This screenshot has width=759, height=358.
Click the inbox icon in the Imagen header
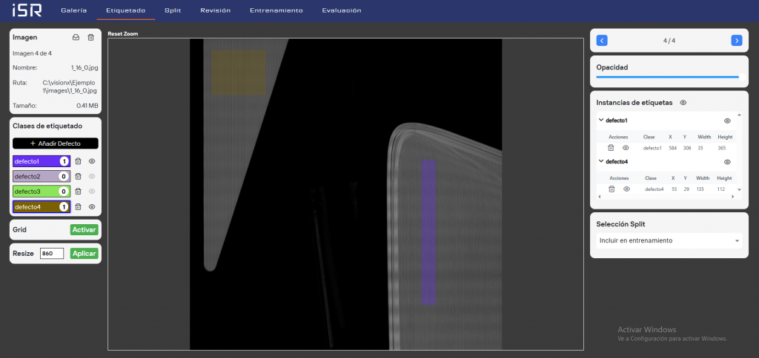[x=76, y=37]
